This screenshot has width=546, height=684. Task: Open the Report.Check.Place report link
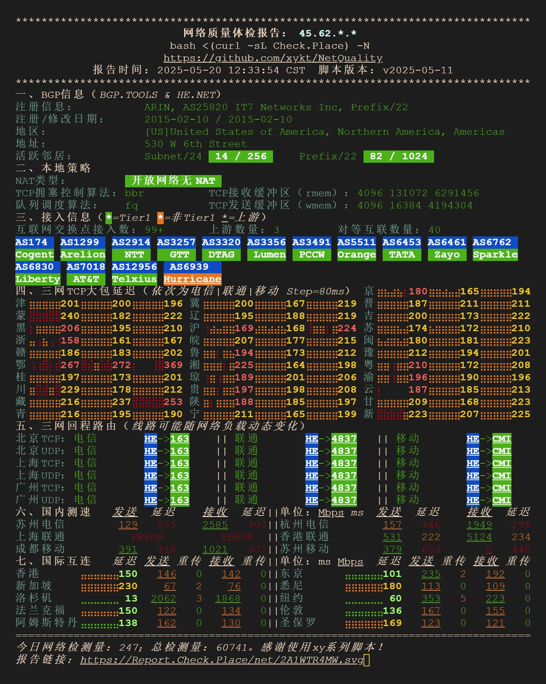coord(222,660)
